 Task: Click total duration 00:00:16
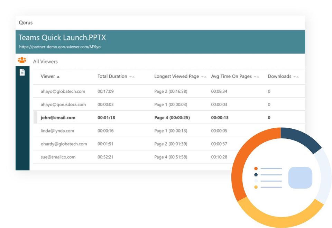pyautogui.click(x=105, y=131)
